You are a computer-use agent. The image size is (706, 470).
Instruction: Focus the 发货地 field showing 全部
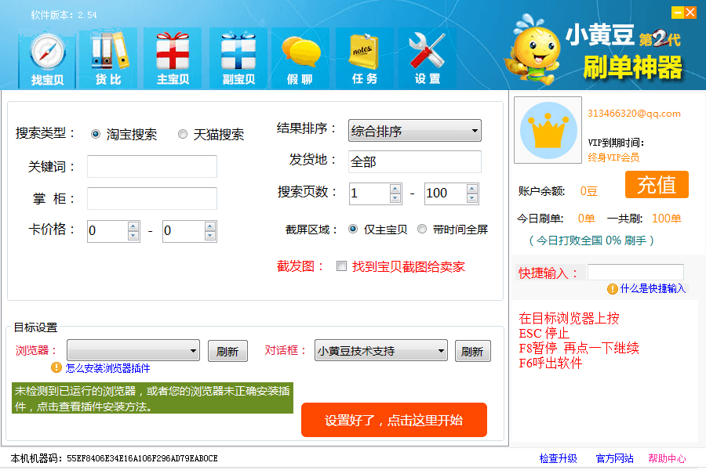point(415,161)
